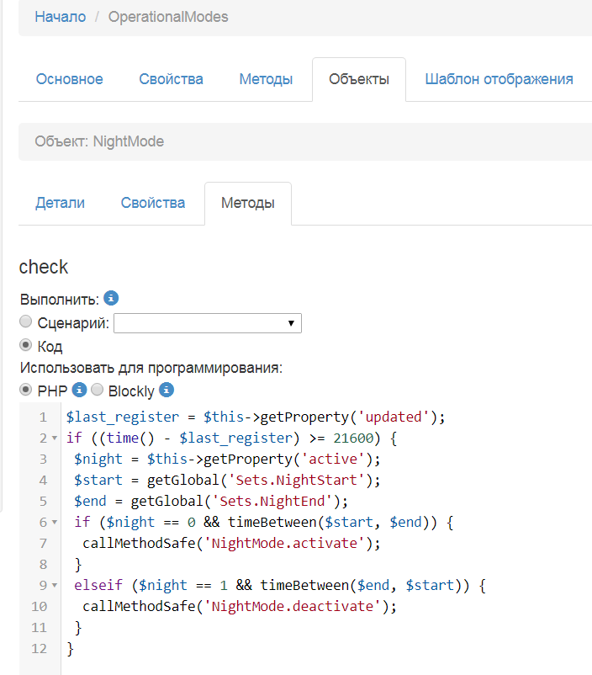592x675 pixels.
Task: Click the 'active' string on line 3
Action: [333, 460]
